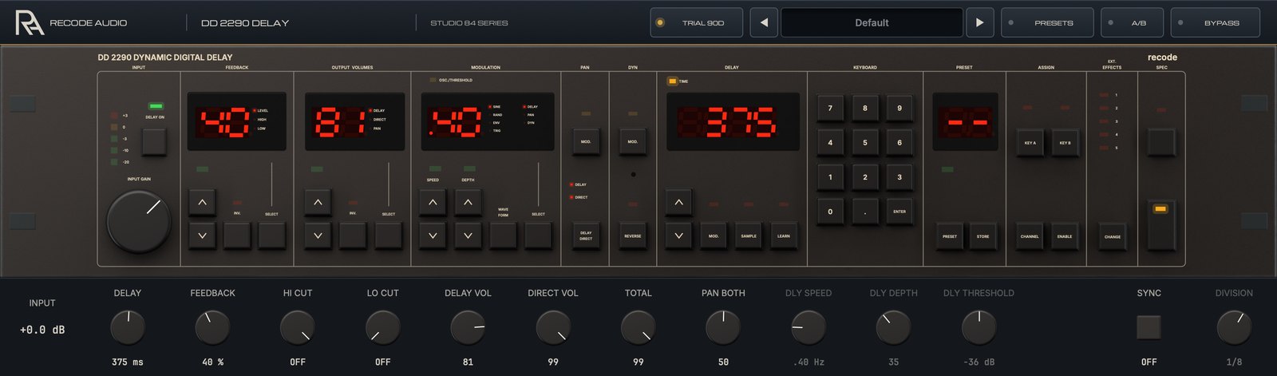Screen dimensions: 1277x376
Task: Click keypad key 1
Action: (830, 177)
